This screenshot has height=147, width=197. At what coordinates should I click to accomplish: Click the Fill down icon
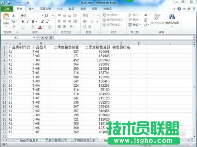(145, 20)
